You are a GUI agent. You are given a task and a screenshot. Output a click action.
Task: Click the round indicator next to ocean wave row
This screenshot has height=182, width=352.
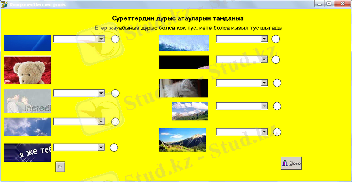[276, 39]
